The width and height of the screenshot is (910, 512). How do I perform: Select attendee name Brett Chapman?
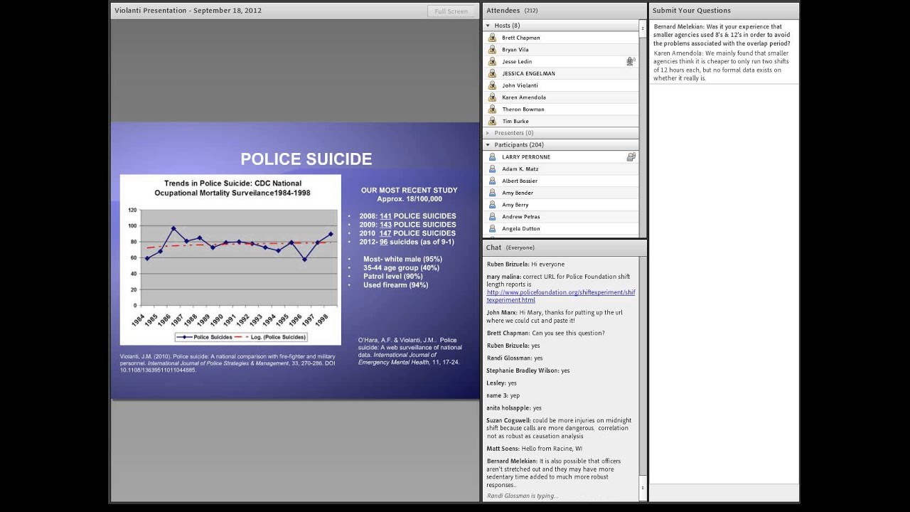521,38
